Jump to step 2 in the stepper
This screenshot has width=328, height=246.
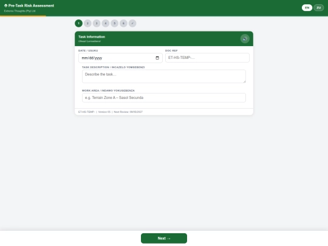point(87,23)
